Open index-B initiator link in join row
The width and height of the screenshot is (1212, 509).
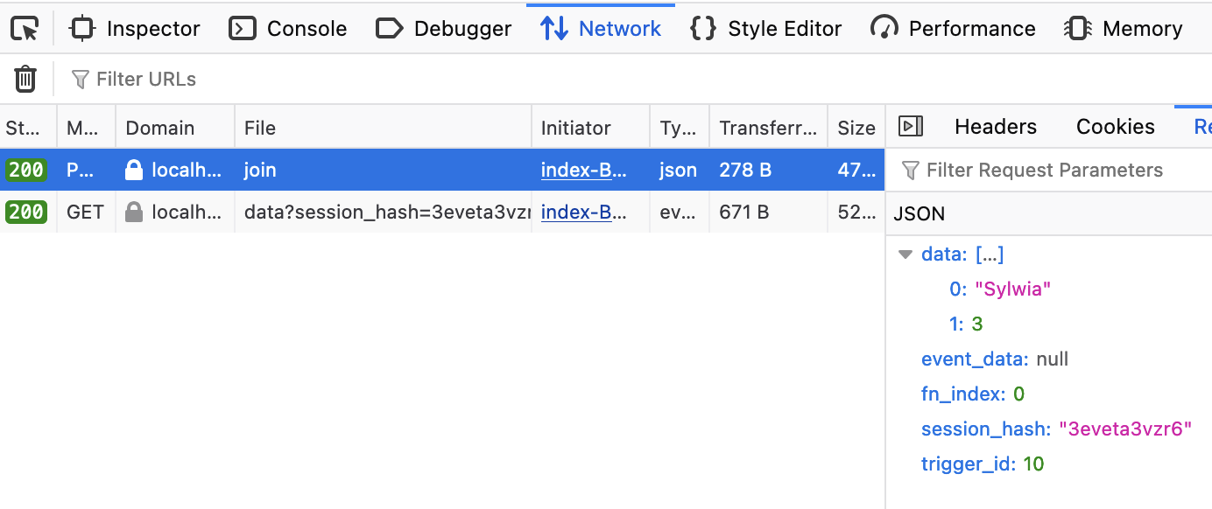pos(583,170)
